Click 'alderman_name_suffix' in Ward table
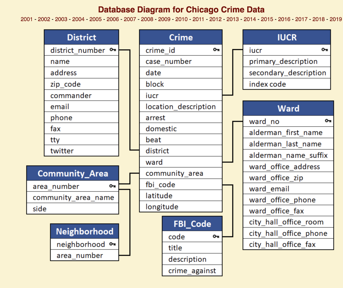Viewport: 343px width, 288px height. 288,155
